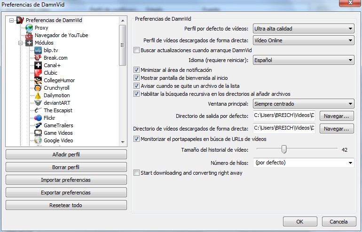Click the Dailymotion module icon

(x=38, y=95)
